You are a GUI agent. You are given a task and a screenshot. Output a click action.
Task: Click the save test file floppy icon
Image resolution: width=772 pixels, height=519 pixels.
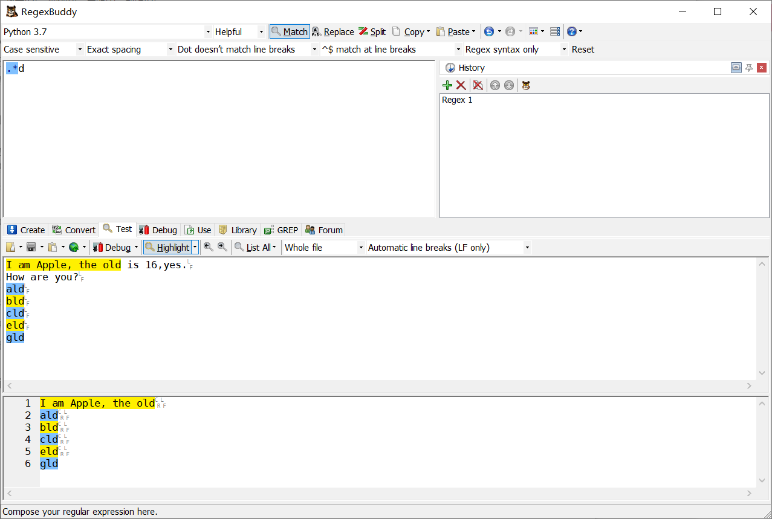pyautogui.click(x=31, y=247)
